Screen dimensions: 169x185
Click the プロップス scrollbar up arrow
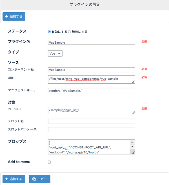(132, 142)
